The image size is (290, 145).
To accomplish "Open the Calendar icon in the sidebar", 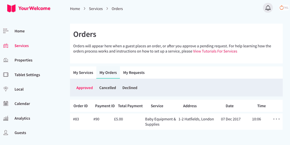I will coord(6,103).
